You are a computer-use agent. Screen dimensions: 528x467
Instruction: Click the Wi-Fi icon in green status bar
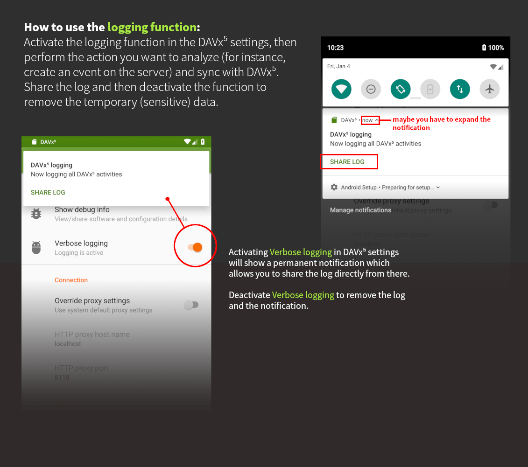coord(187,142)
